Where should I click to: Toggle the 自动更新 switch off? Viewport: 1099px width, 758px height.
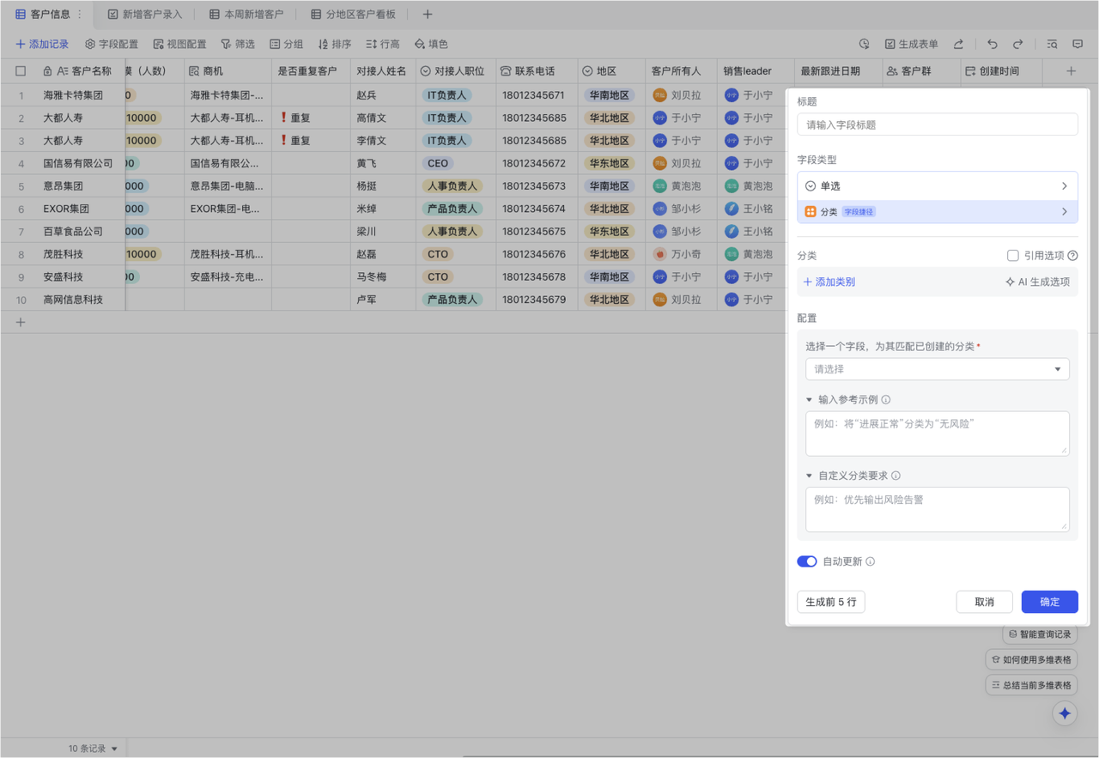click(806, 561)
